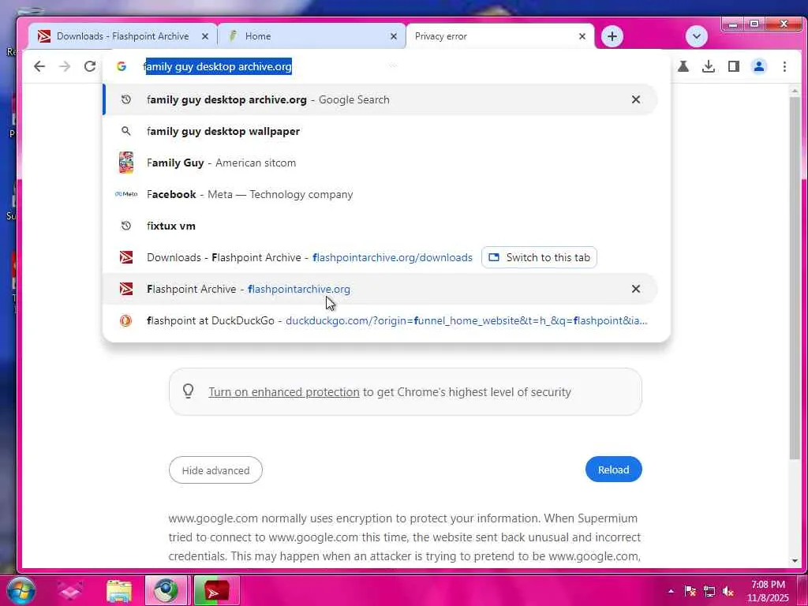
Task: Reload page using toolbar refresh icon
Action: (x=90, y=66)
